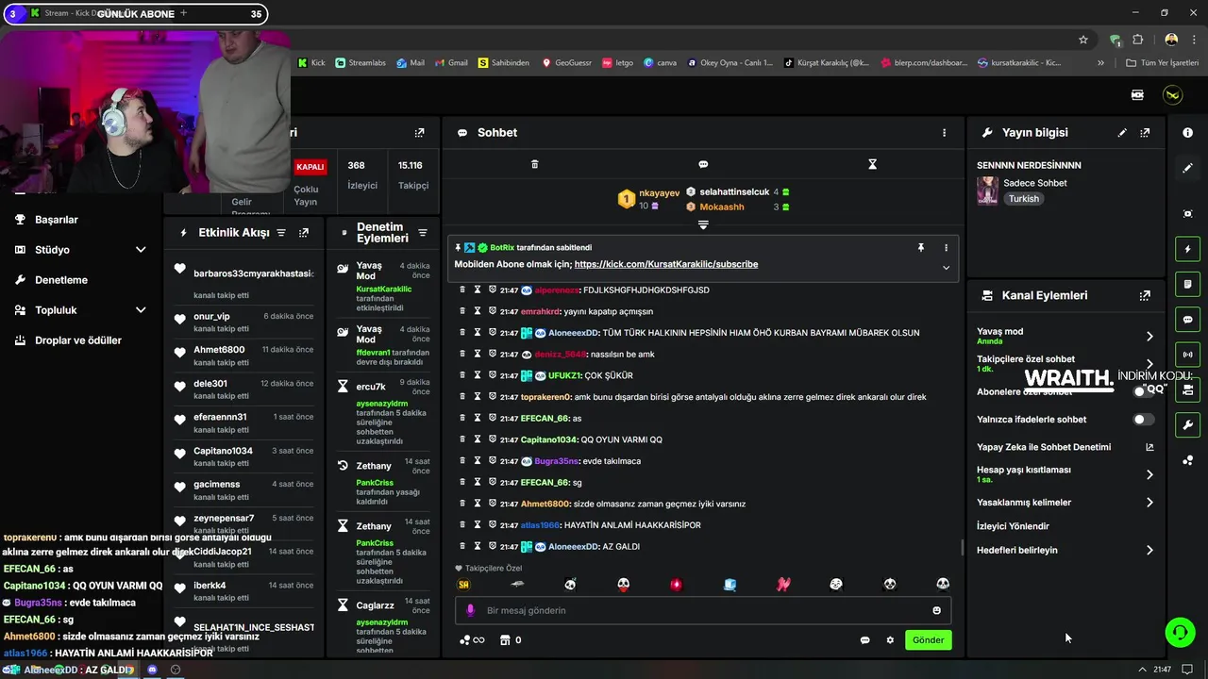Open Başarılar in the left sidebar
This screenshot has height=679, width=1208.
click(x=57, y=220)
